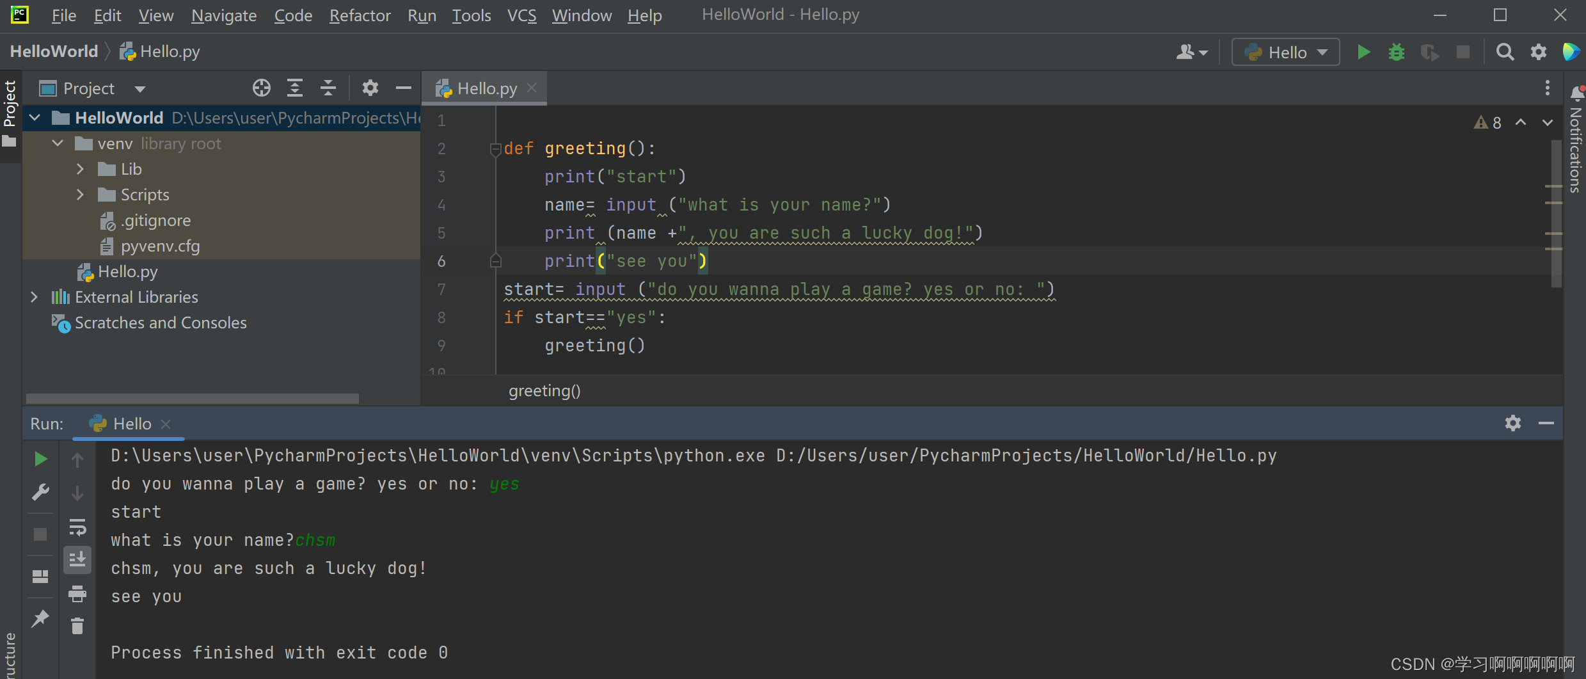Stop process in Run panel

40,534
